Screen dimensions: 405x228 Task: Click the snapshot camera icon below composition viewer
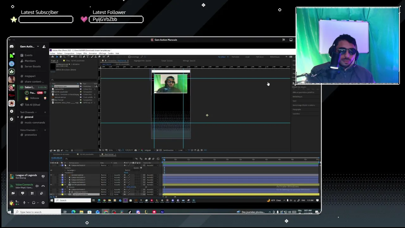pos(135,150)
